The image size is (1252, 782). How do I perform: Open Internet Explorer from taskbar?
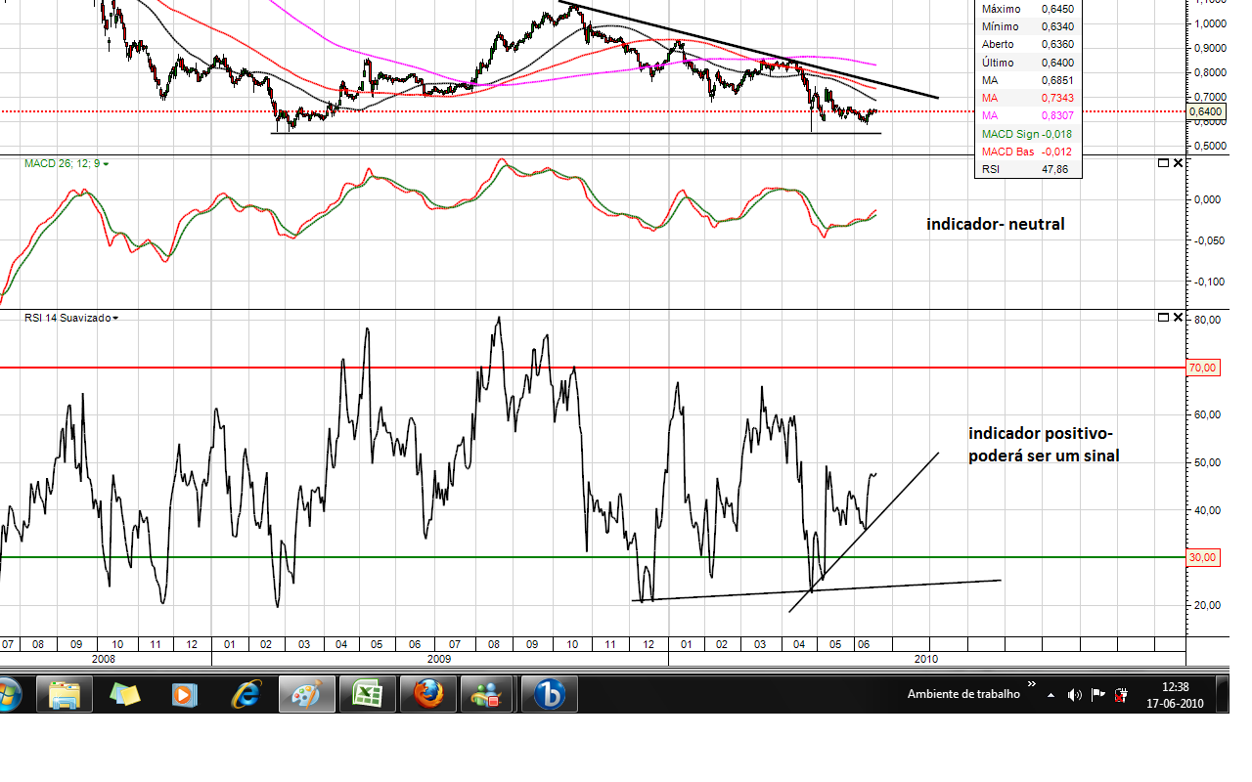tap(246, 695)
